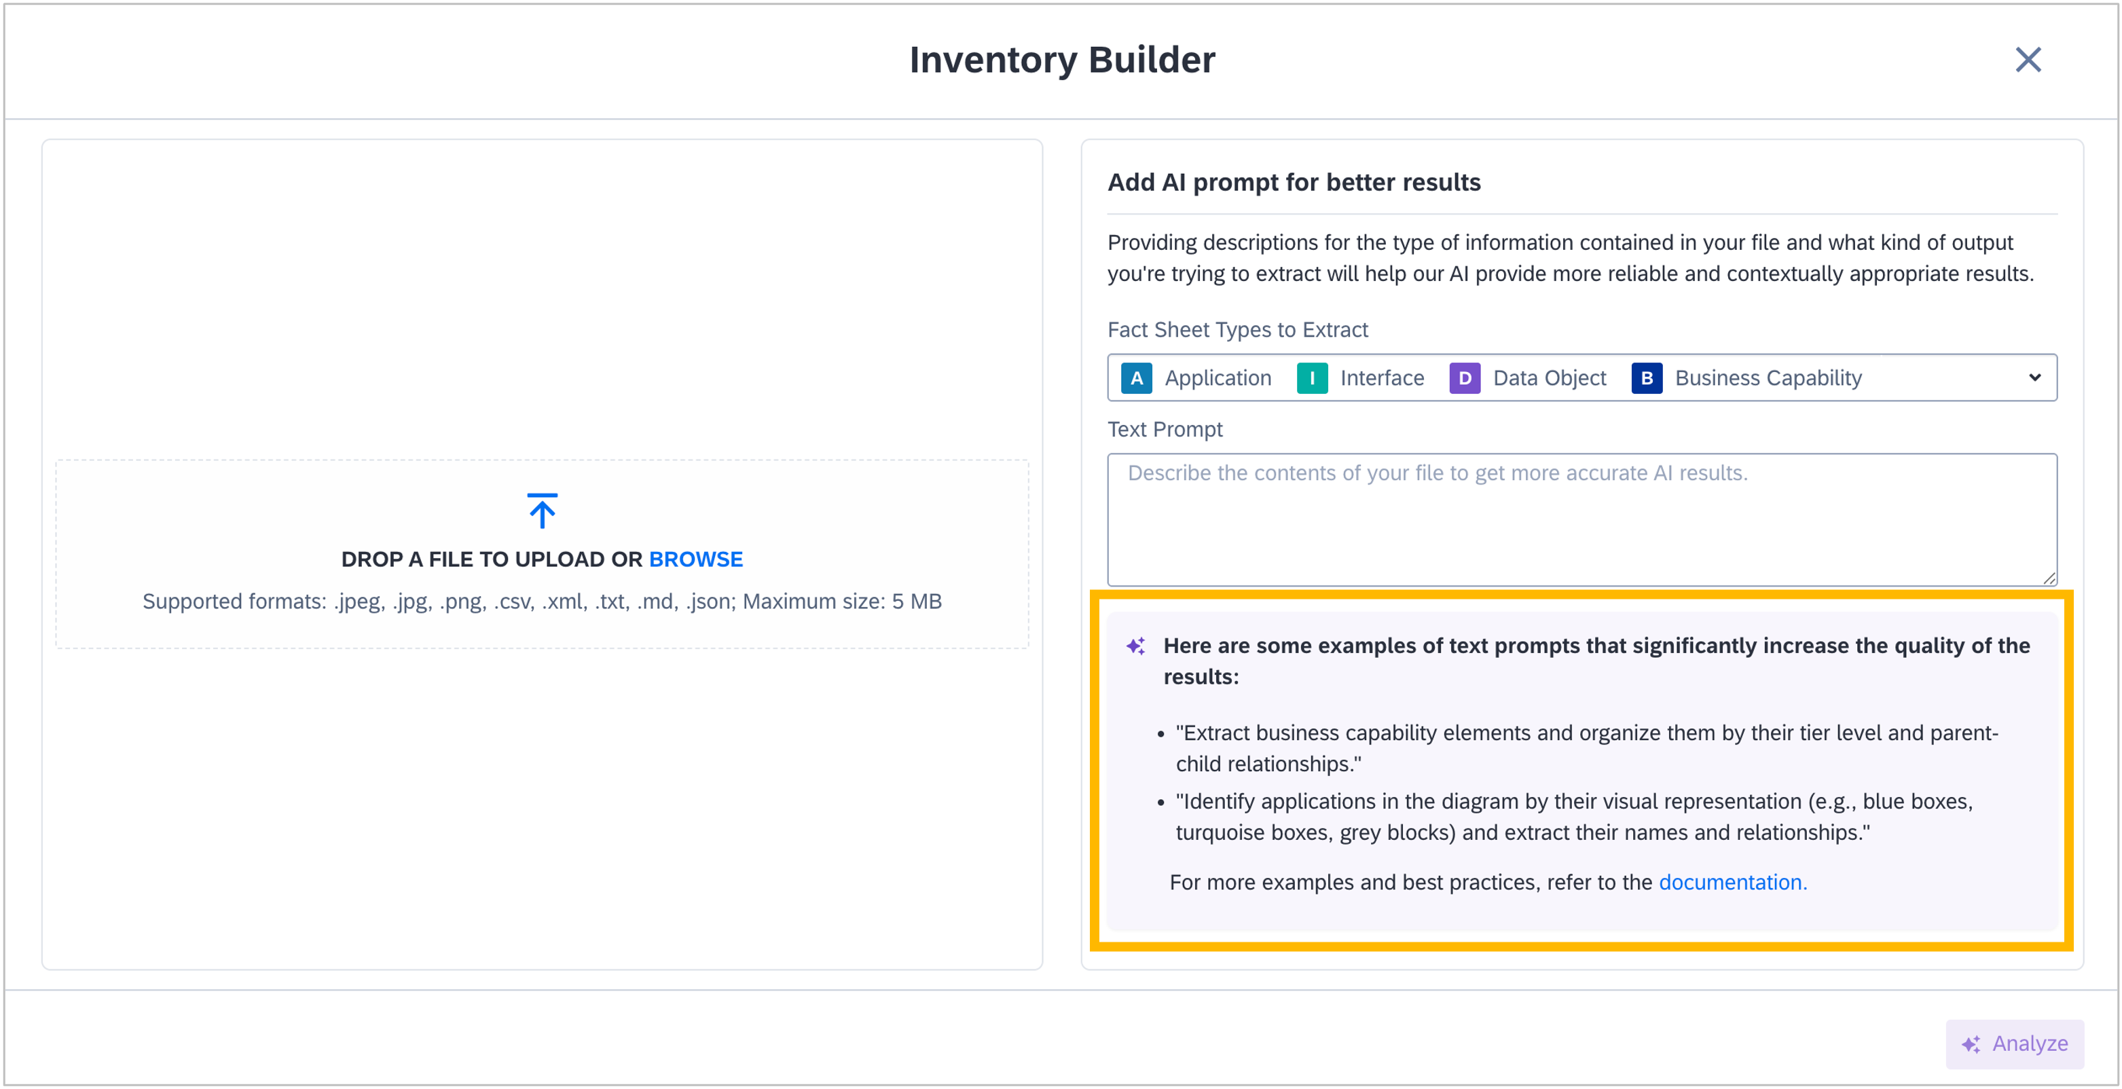Viewport: 2122px width, 1089px height.
Task: Focus the Text Prompt input field
Action: coord(1581,520)
